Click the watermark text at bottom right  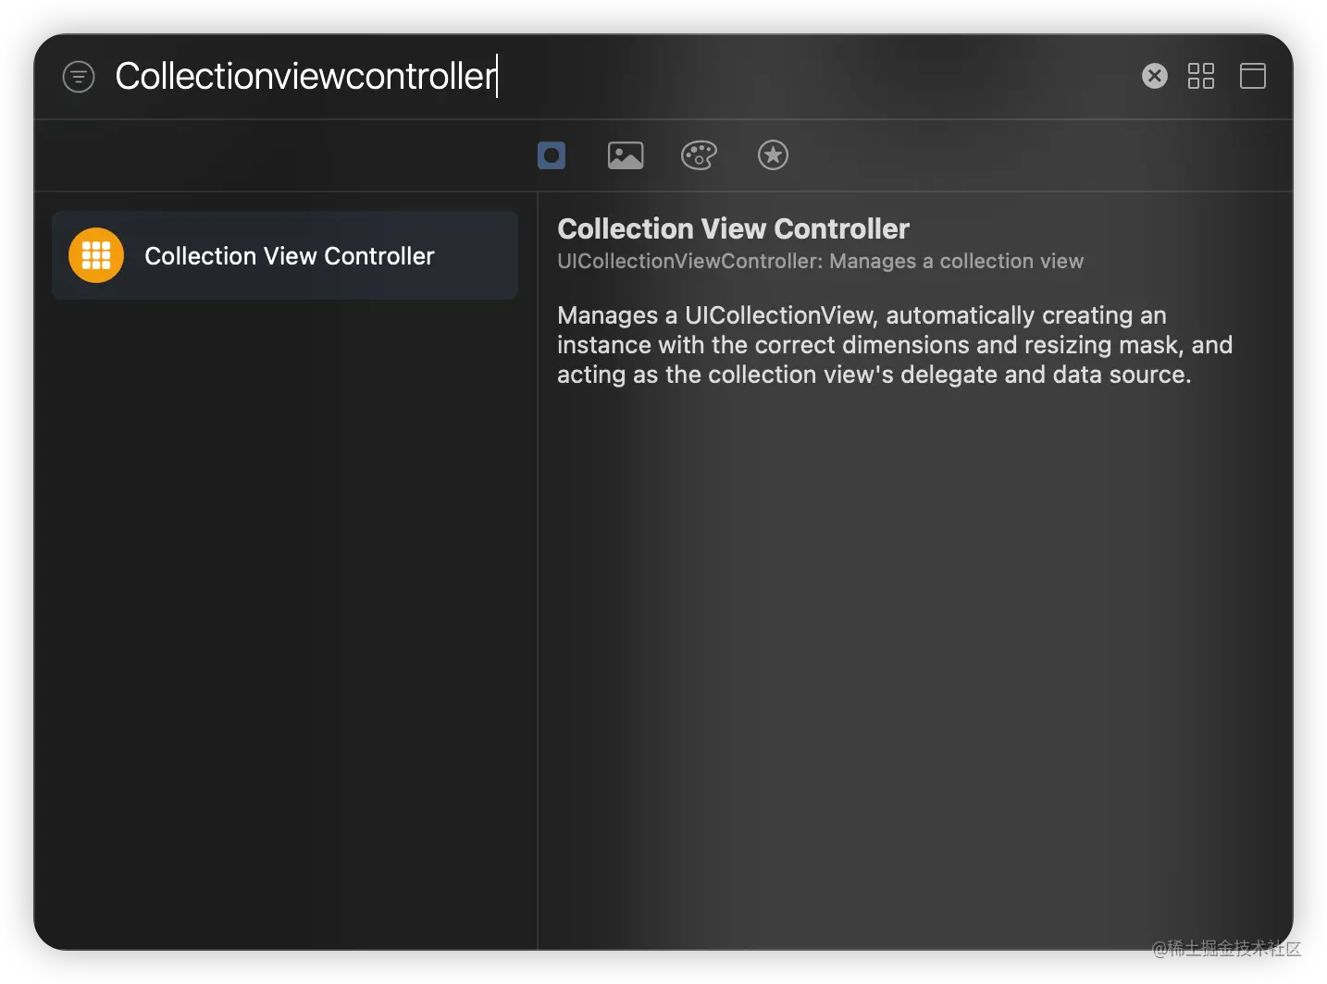(1225, 948)
